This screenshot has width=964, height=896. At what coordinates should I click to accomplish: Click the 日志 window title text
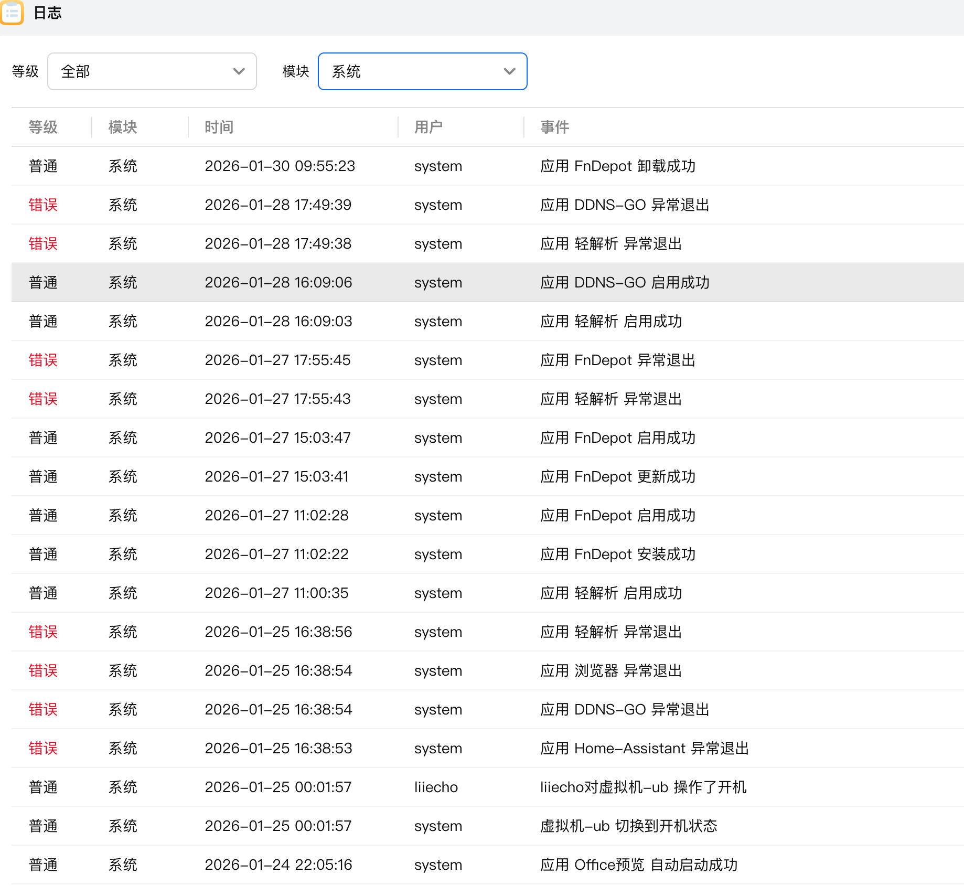(47, 13)
